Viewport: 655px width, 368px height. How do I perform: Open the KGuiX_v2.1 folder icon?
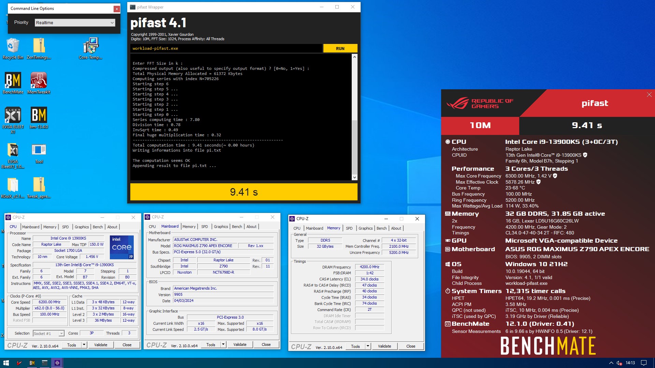click(x=13, y=188)
